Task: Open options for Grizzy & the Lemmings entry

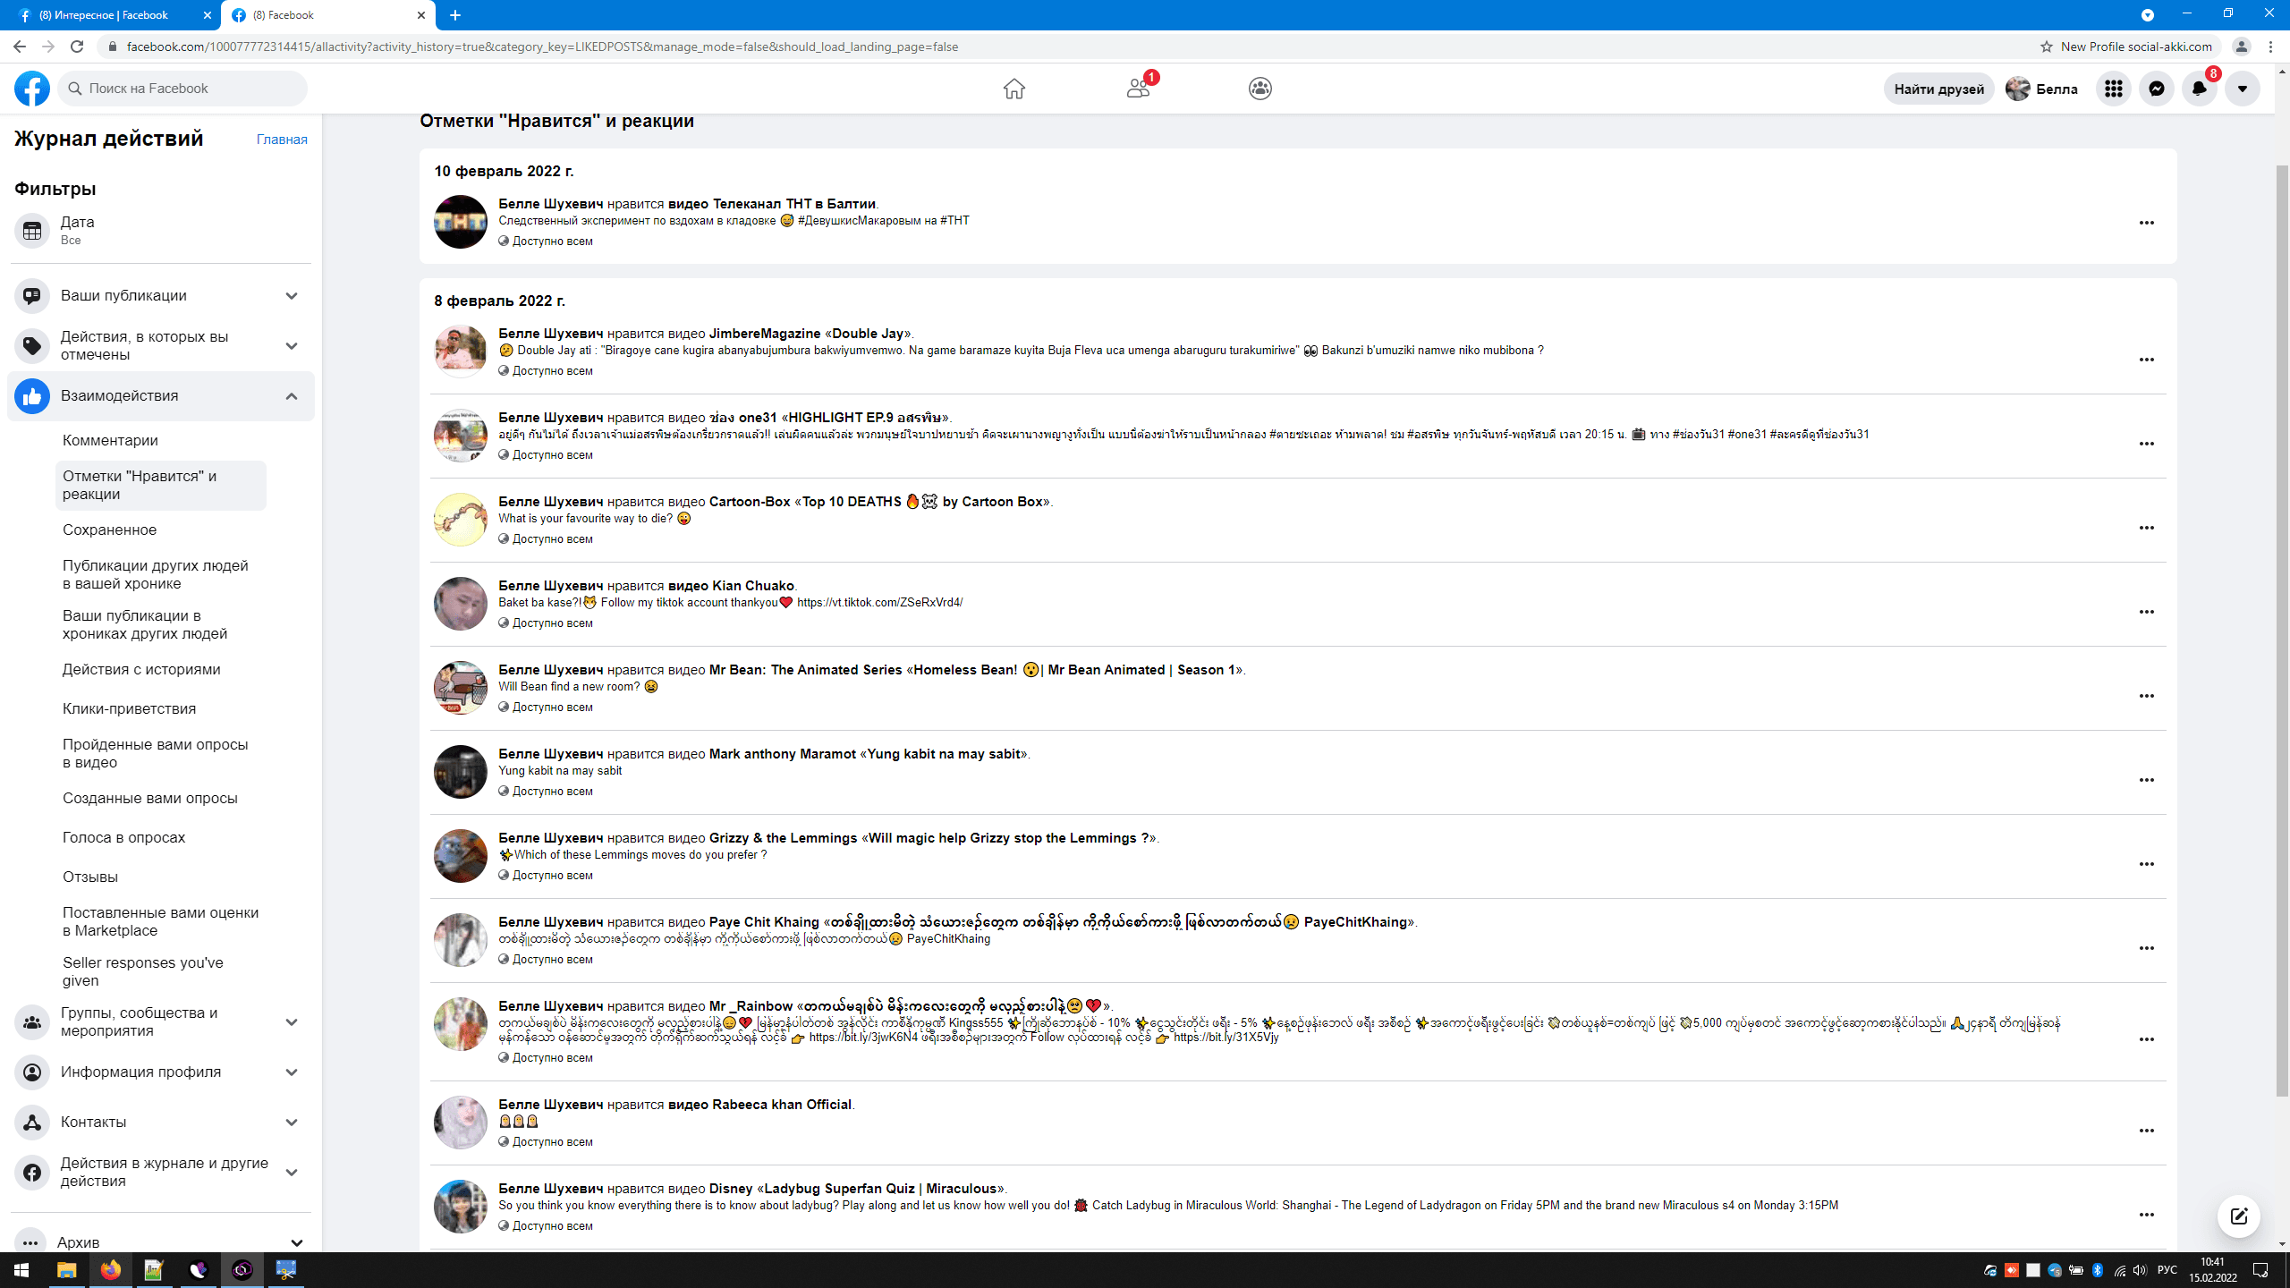Action: 2146,864
